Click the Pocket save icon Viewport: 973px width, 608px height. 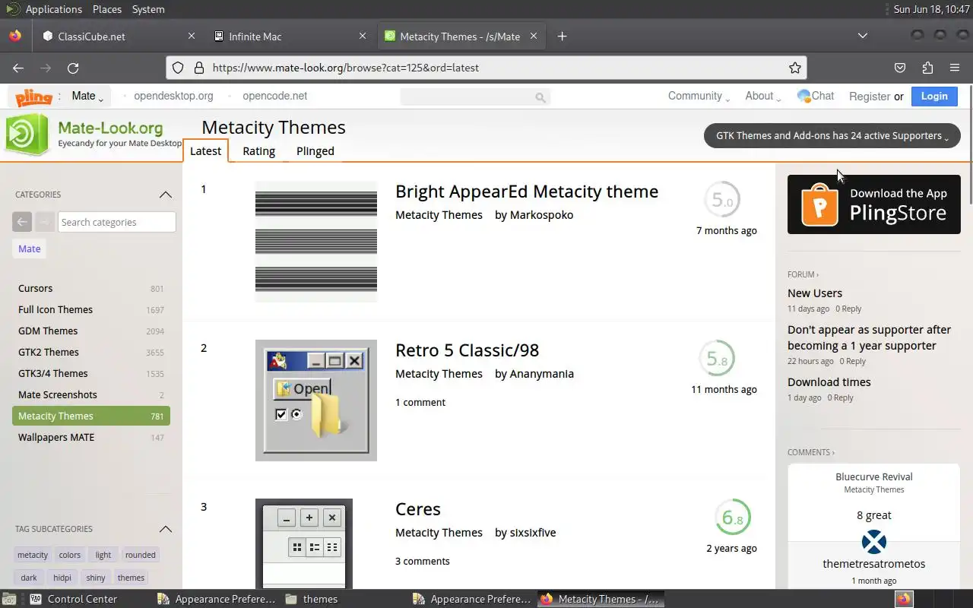(x=900, y=68)
